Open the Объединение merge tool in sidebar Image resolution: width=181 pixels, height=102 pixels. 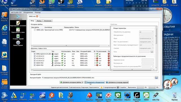click(x=18, y=17)
